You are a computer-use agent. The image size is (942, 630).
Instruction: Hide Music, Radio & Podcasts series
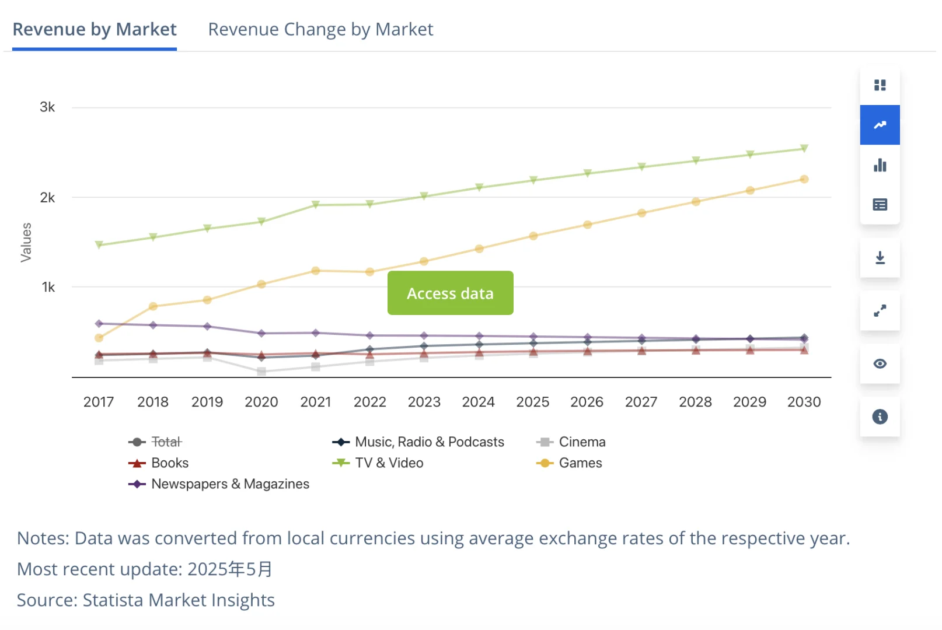click(x=418, y=442)
